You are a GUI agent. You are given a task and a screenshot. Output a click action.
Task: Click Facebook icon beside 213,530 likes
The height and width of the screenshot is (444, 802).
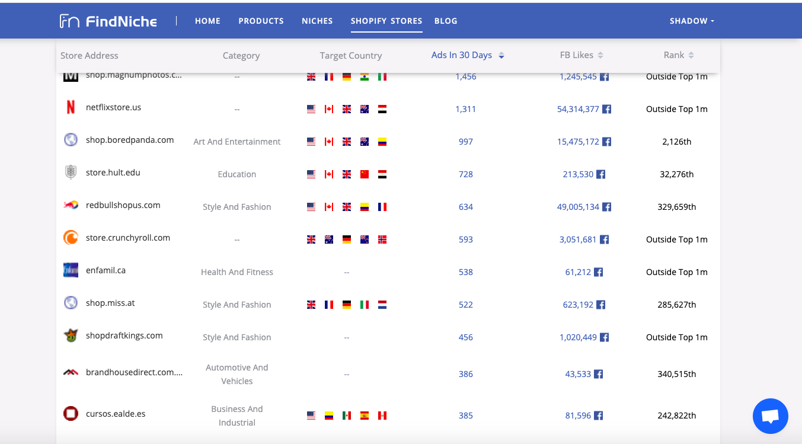point(600,174)
